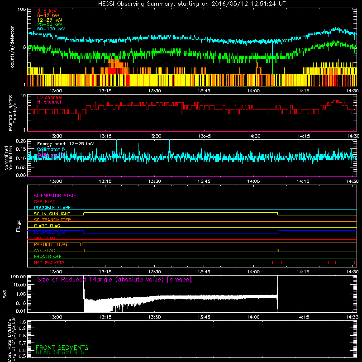Click the Mon. Rate LIVETIME axis title

pos(11,340)
